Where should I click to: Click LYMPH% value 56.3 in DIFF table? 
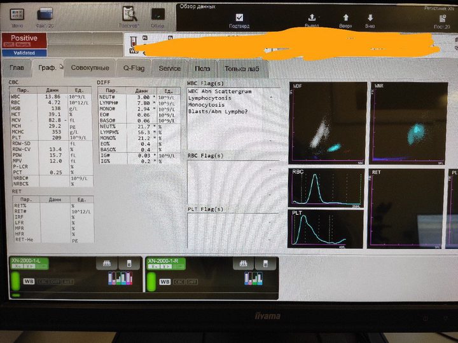(144, 132)
